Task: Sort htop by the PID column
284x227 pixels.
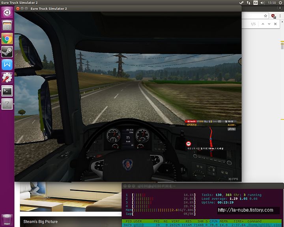Action: tap(129, 221)
